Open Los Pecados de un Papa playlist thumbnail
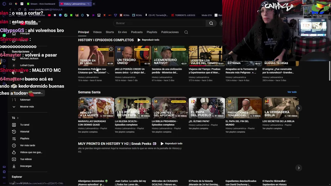The height and width of the screenshot is (186, 331). point(133,108)
